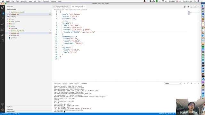Open the Extensions view
The height and width of the screenshot is (115, 205).
pyautogui.click(x=3, y=30)
